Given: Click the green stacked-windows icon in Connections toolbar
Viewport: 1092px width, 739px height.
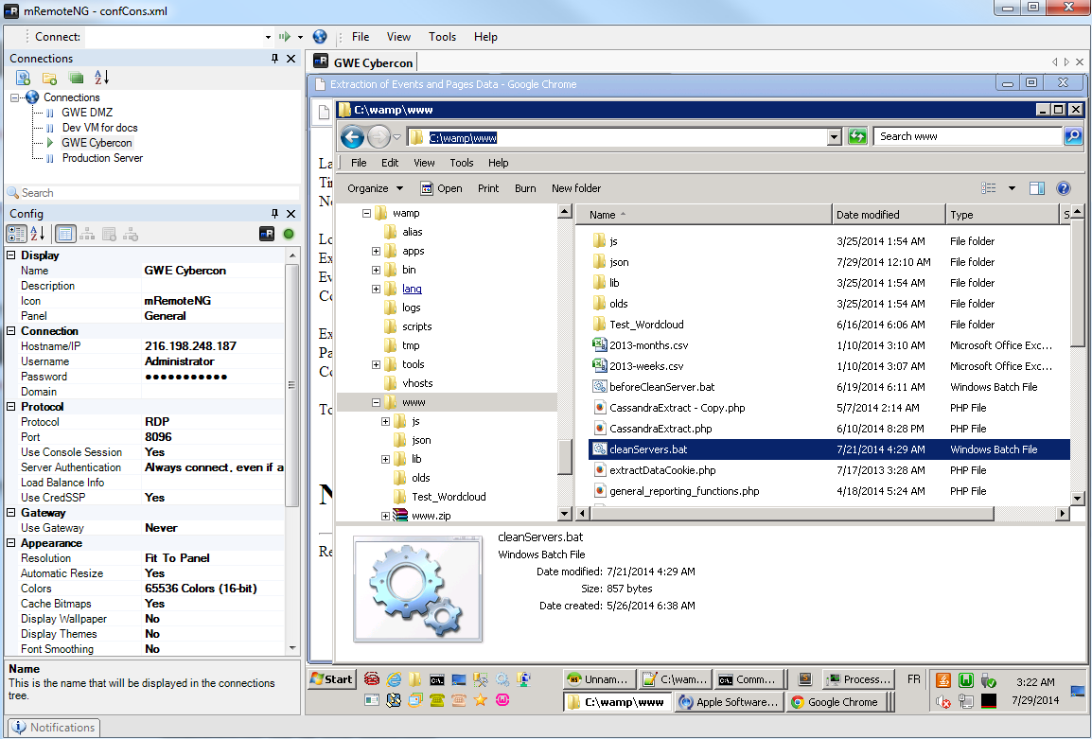Looking at the screenshot, I should (x=76, y=78).
